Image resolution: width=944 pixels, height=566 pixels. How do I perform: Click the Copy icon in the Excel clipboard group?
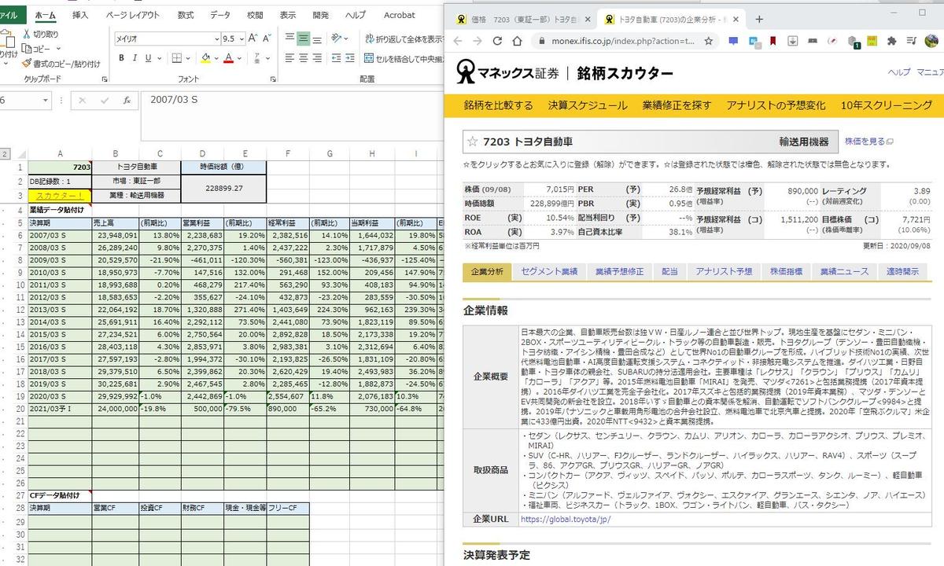(x=27, y=49)
